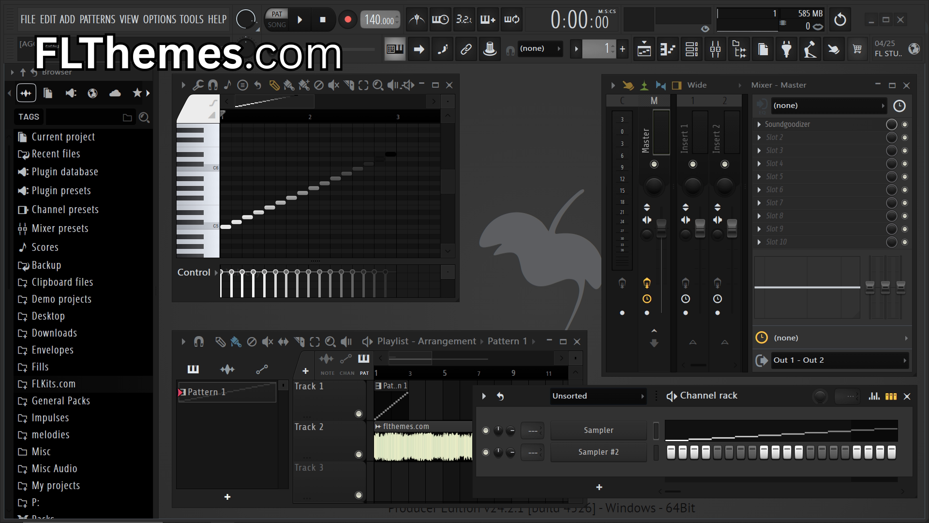Click the Sampler #2 channel button

click(599, 452)
